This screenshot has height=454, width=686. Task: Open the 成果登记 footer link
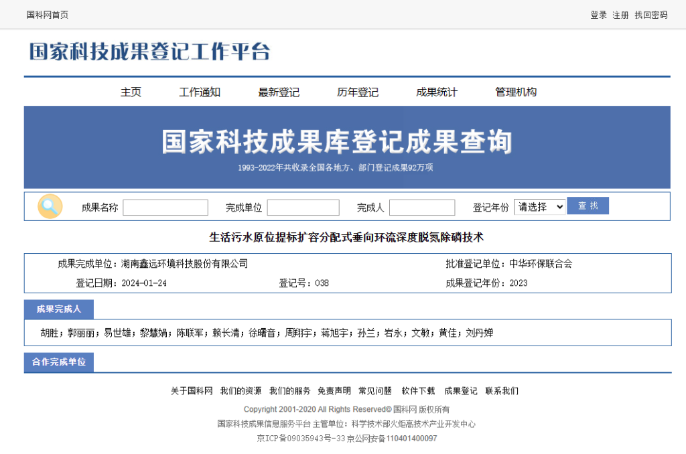461,391
